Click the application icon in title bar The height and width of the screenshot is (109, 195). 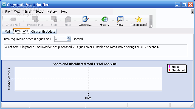coord(4,5)
